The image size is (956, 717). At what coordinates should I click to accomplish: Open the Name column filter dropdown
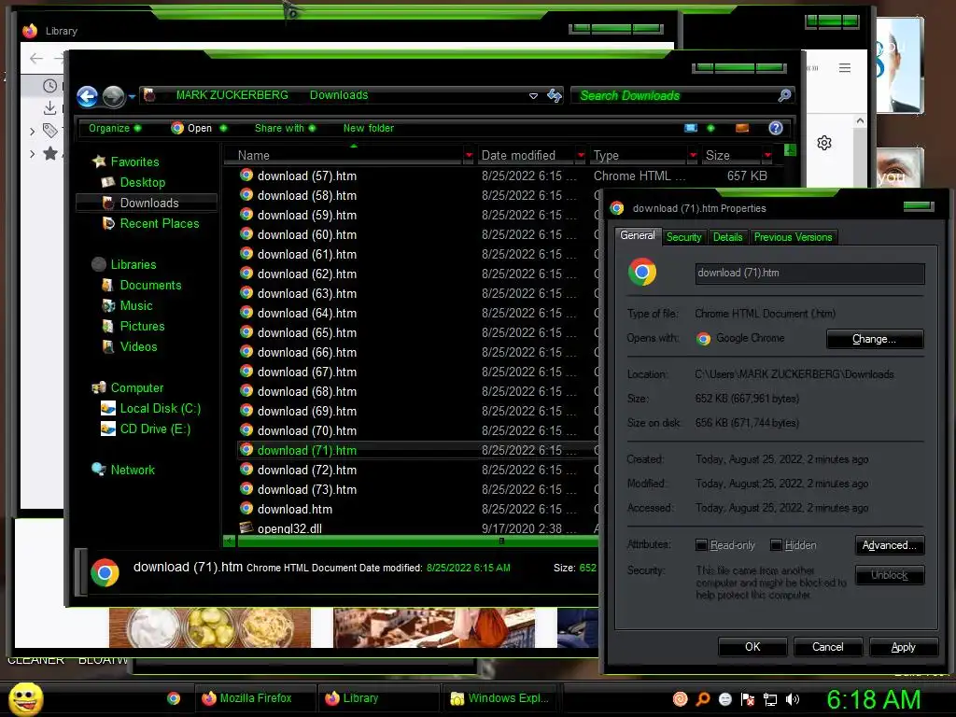pos(469,156)
